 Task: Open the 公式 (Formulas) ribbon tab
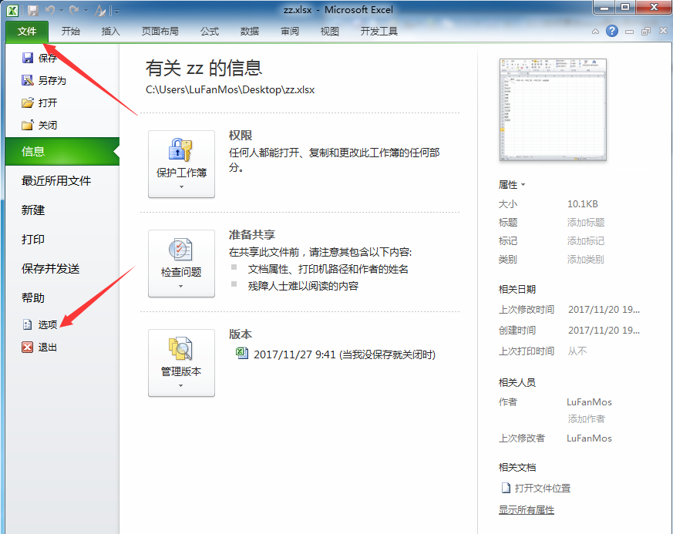click(x=209, y=32)
